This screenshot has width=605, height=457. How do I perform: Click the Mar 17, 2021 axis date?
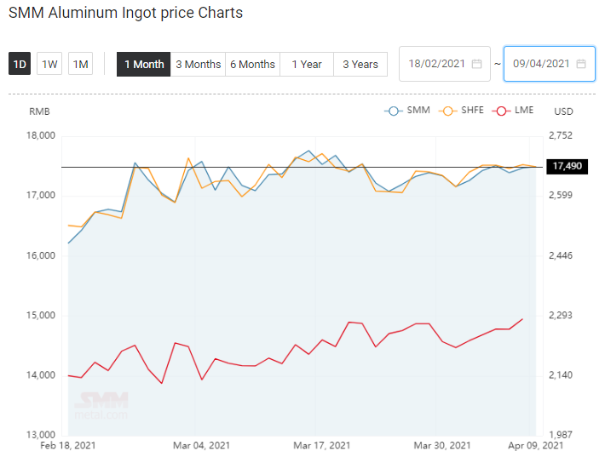point(322,446)
